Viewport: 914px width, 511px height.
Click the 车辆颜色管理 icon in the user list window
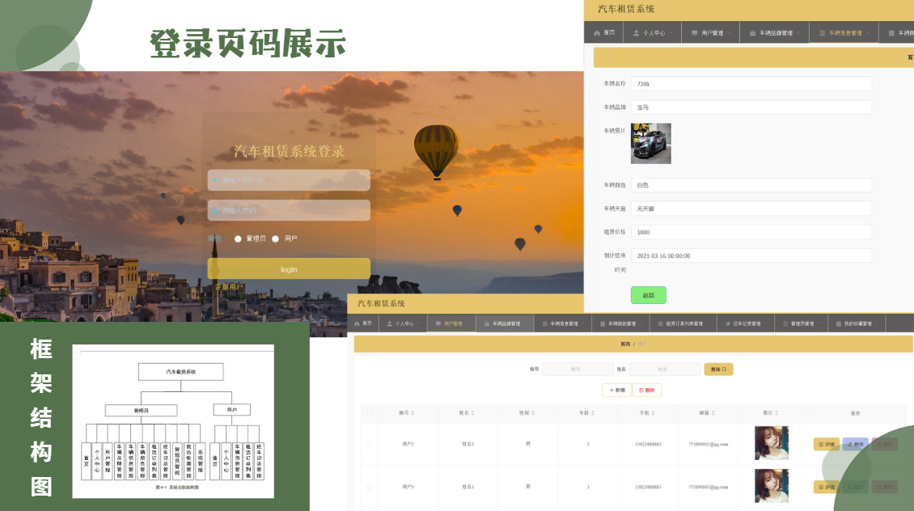pos(603,323)
